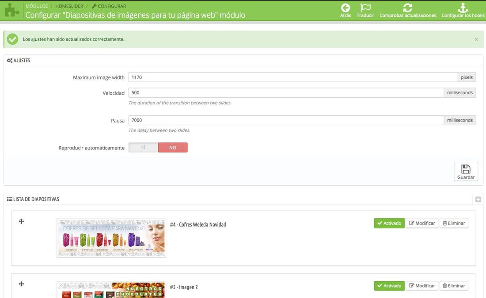This screenshot has width=486, height=298.
Task: Open Traducir flag icon
Action: pos(365,8)
